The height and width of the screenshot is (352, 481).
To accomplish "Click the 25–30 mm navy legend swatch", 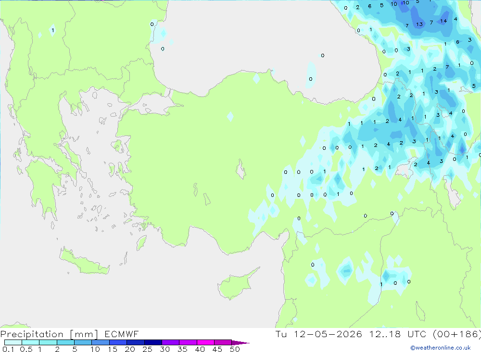I will pyautogui.click(x=153, y=342).
